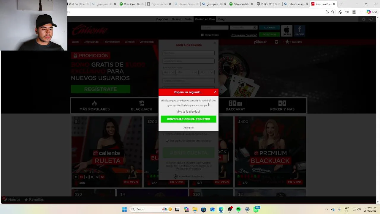Sign in with the Facebook icon
Viewport: 380px width, 214px height.
point(300,31)
